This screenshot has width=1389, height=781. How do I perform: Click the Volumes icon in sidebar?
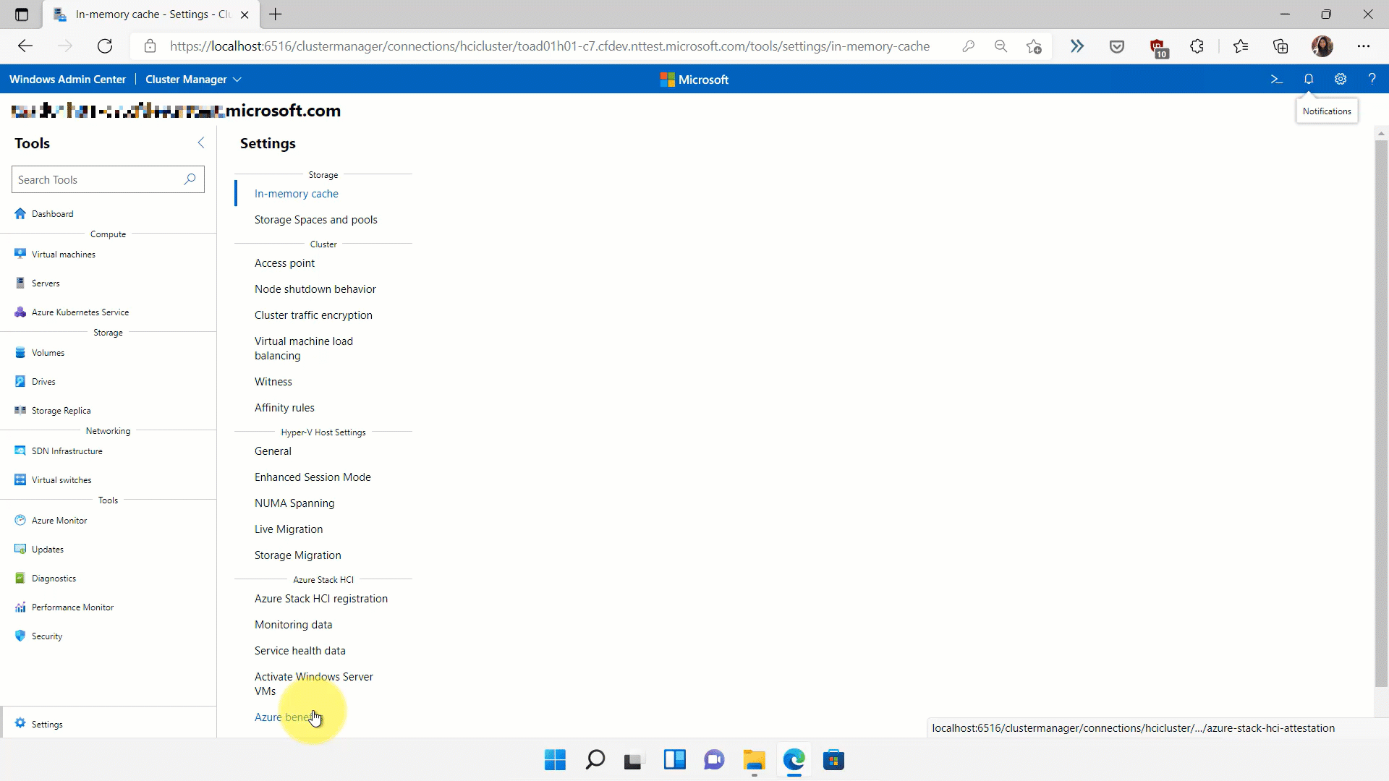21,352
